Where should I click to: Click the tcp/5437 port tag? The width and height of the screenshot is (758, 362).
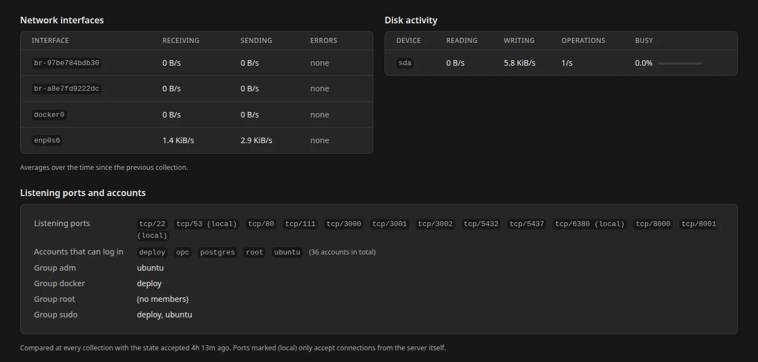527,224
